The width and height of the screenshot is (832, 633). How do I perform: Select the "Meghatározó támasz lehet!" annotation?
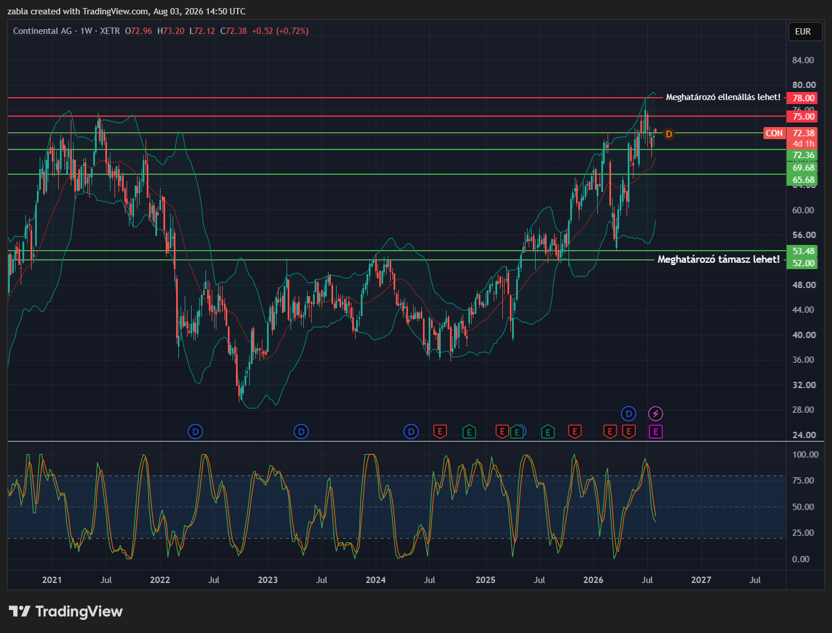[x=719, y=259]
